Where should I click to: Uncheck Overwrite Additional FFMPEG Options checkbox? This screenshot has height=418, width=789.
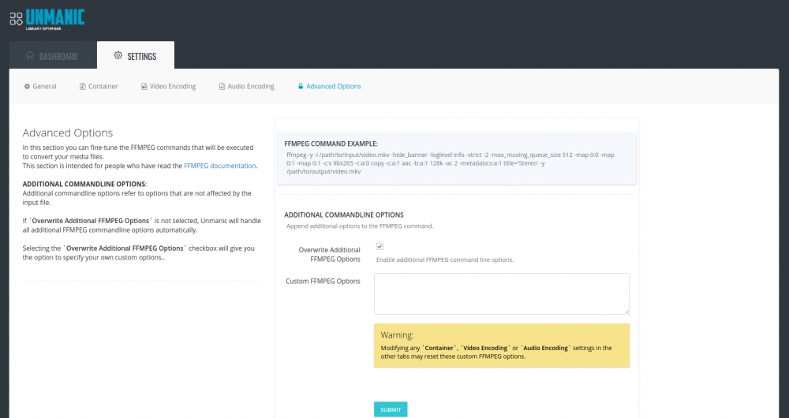pos(380,247)
